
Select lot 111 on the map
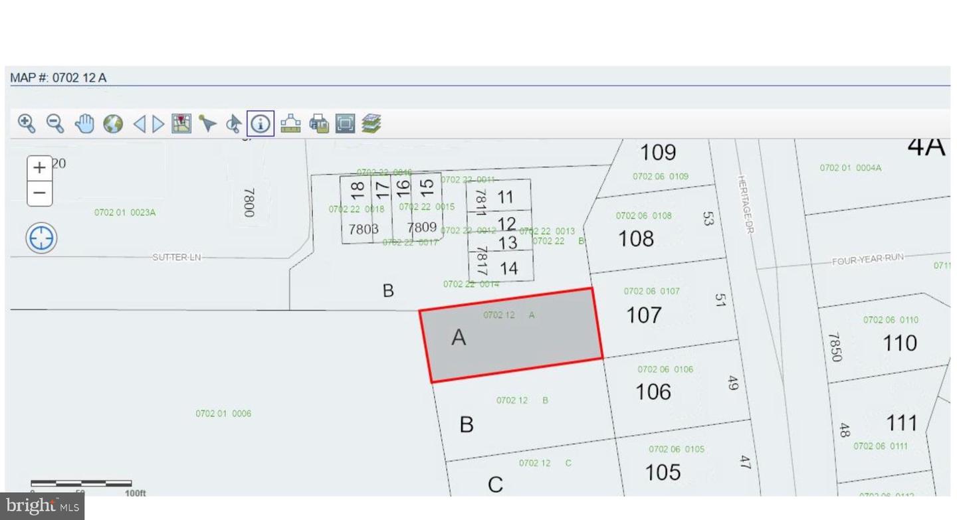pos(902,423)
